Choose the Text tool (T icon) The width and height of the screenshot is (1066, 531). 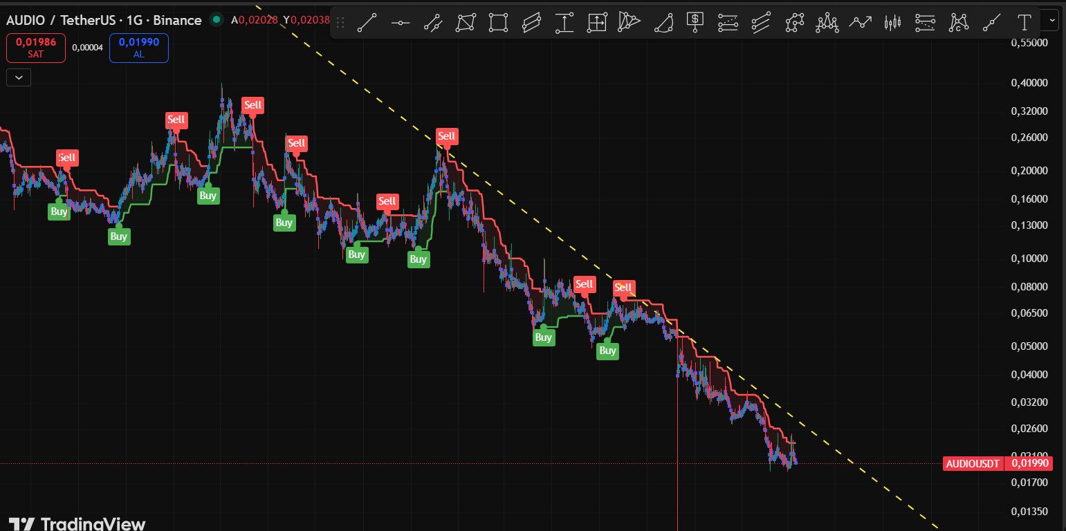point(1024,23)
